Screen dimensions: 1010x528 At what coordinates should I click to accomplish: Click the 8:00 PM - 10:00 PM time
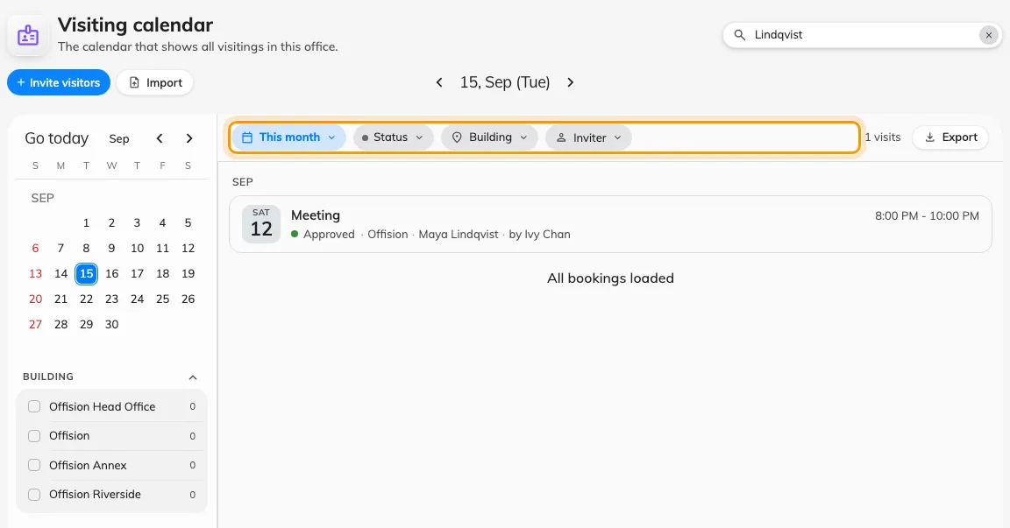[927, 216]
